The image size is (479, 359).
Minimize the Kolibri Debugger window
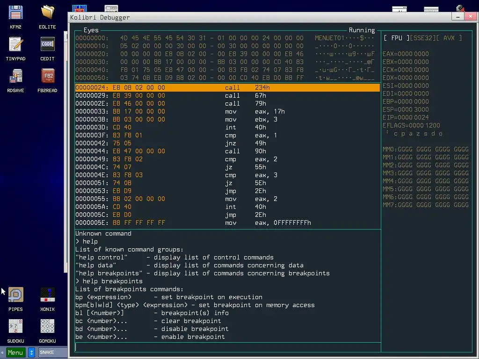pyautogui.click(x=457, y=17)
